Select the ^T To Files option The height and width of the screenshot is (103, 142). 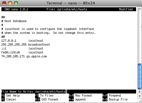tap(44, 95)
